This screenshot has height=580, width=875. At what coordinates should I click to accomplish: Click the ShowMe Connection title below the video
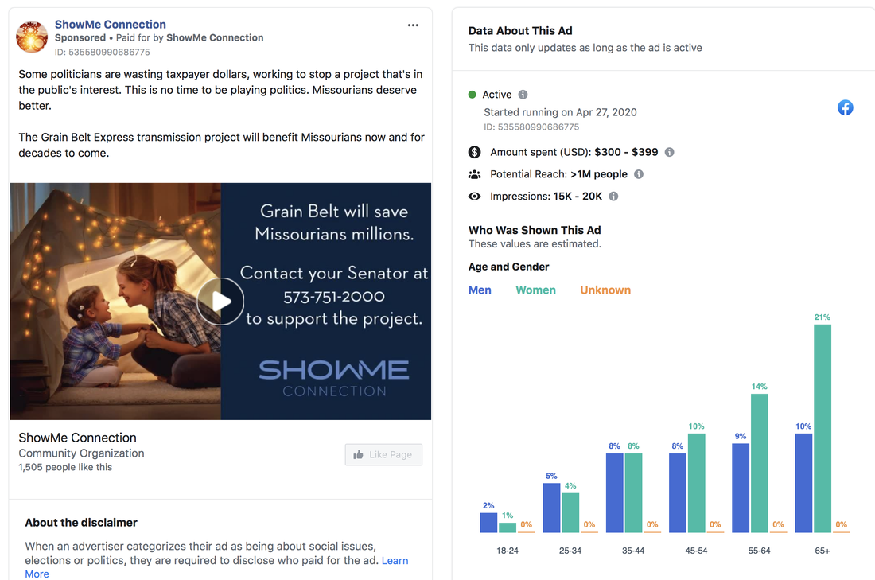tap(78, 438)
